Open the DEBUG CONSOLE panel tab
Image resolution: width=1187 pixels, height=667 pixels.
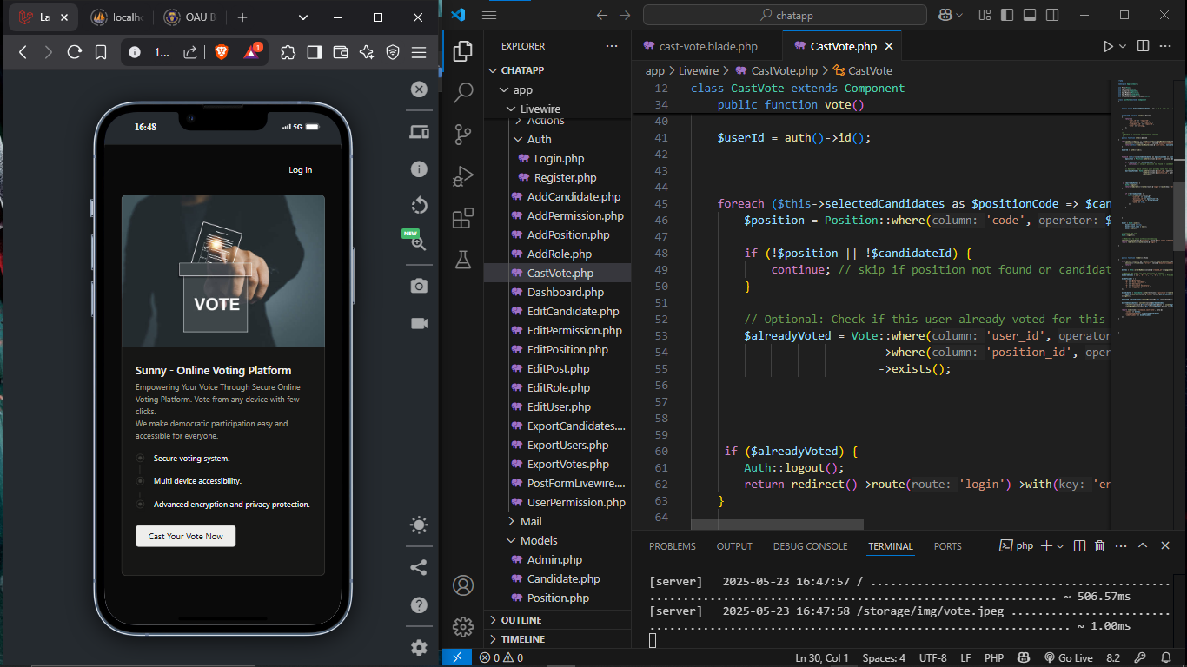(x=810, y=546)
